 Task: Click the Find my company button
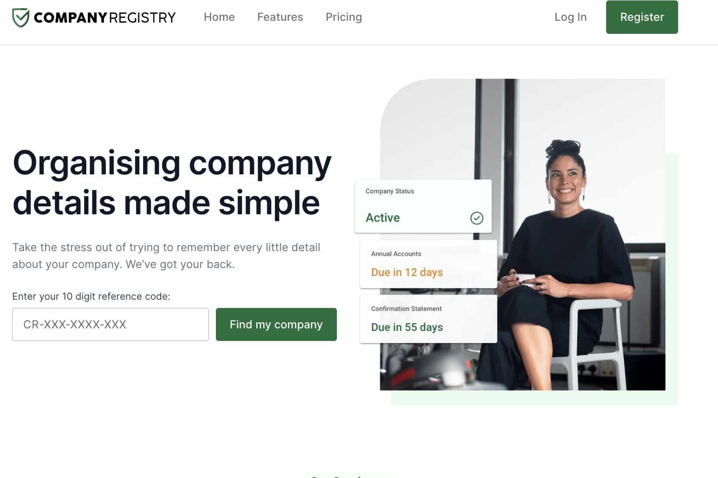pos(276,324)
